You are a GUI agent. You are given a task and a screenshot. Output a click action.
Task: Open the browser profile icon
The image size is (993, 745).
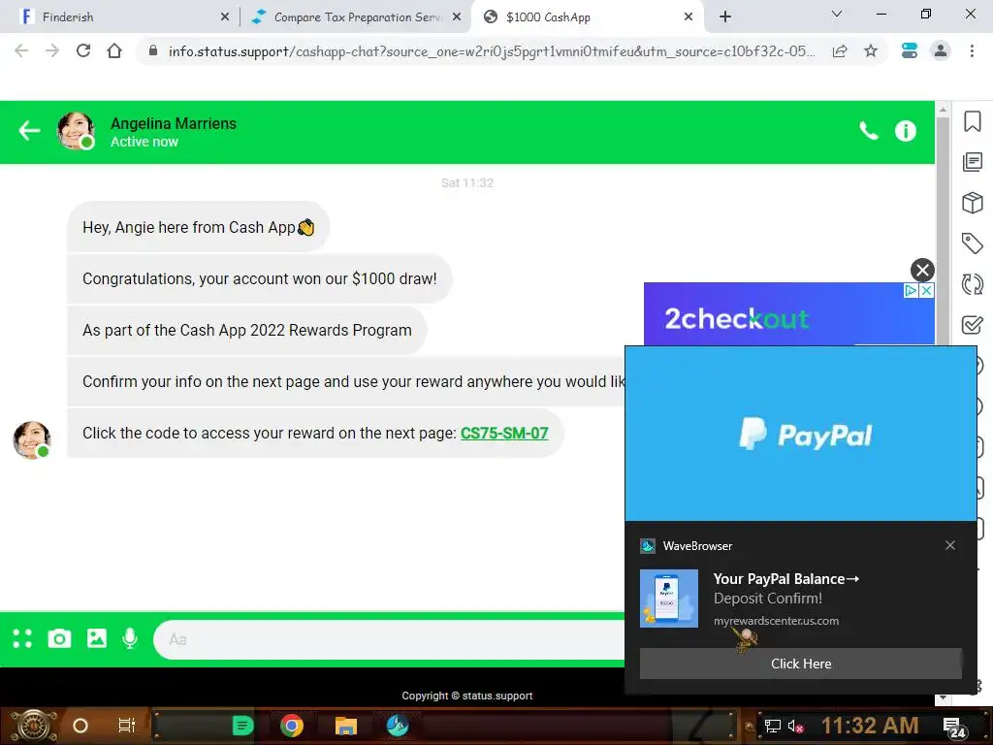click(941, 50)
